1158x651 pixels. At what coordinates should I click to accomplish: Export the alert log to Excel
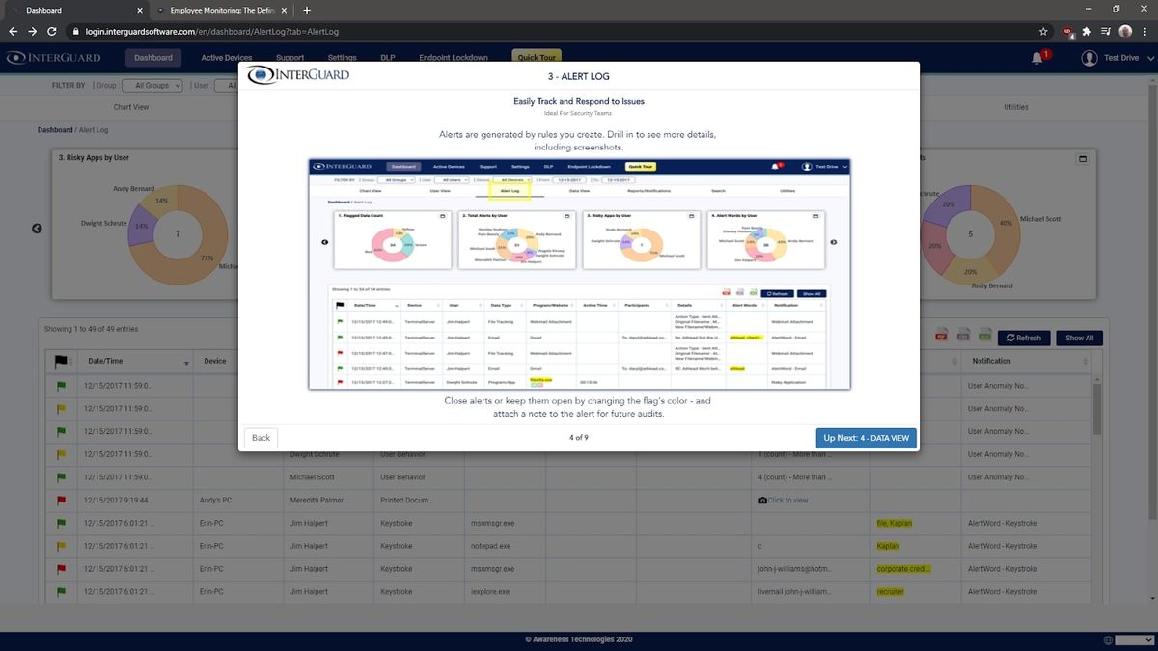pyautogui.click(x=984, y=335)
